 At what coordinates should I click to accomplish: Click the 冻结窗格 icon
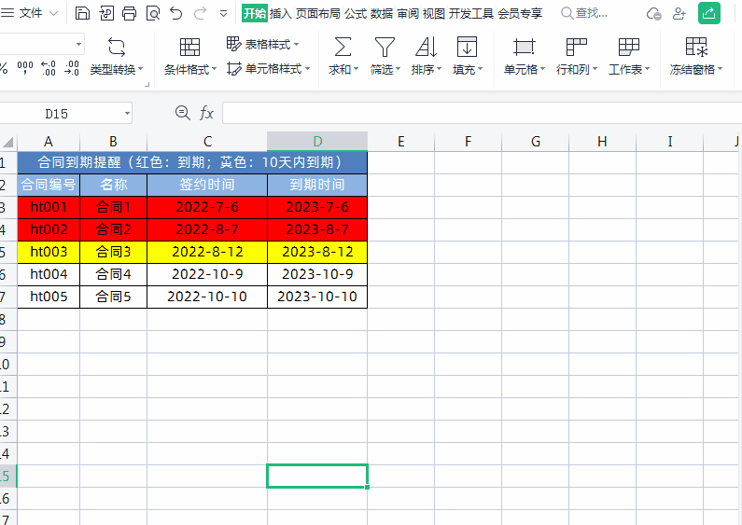click(x=696, y=48)
